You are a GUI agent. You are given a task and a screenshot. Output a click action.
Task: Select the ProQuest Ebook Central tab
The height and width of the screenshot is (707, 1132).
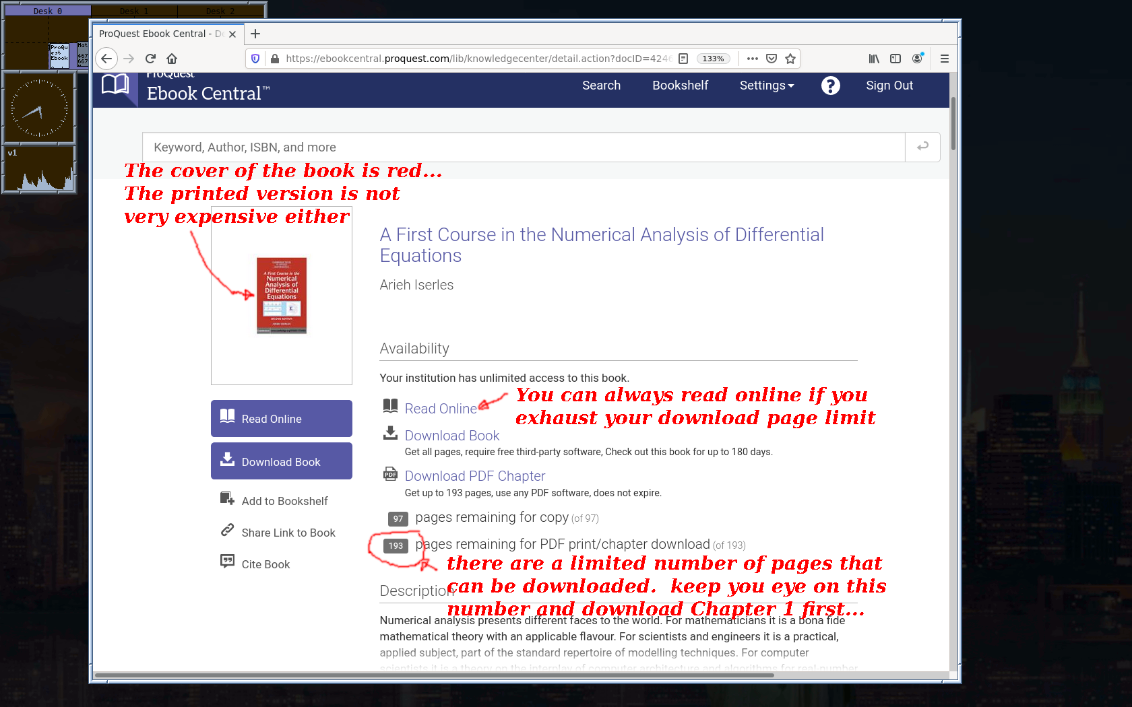coord(162,34)
